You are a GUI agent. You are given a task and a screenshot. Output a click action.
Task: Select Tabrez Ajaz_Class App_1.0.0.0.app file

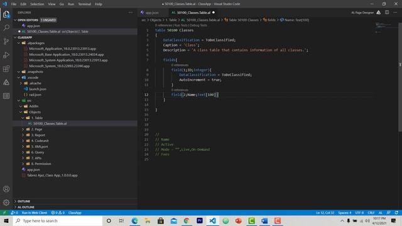[52, 175]
